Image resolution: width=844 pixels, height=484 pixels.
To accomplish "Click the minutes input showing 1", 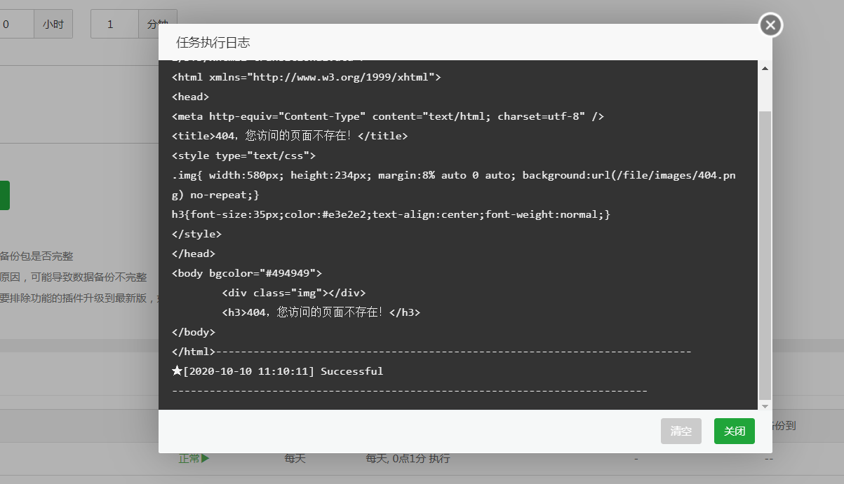I will tap(114, 24).
